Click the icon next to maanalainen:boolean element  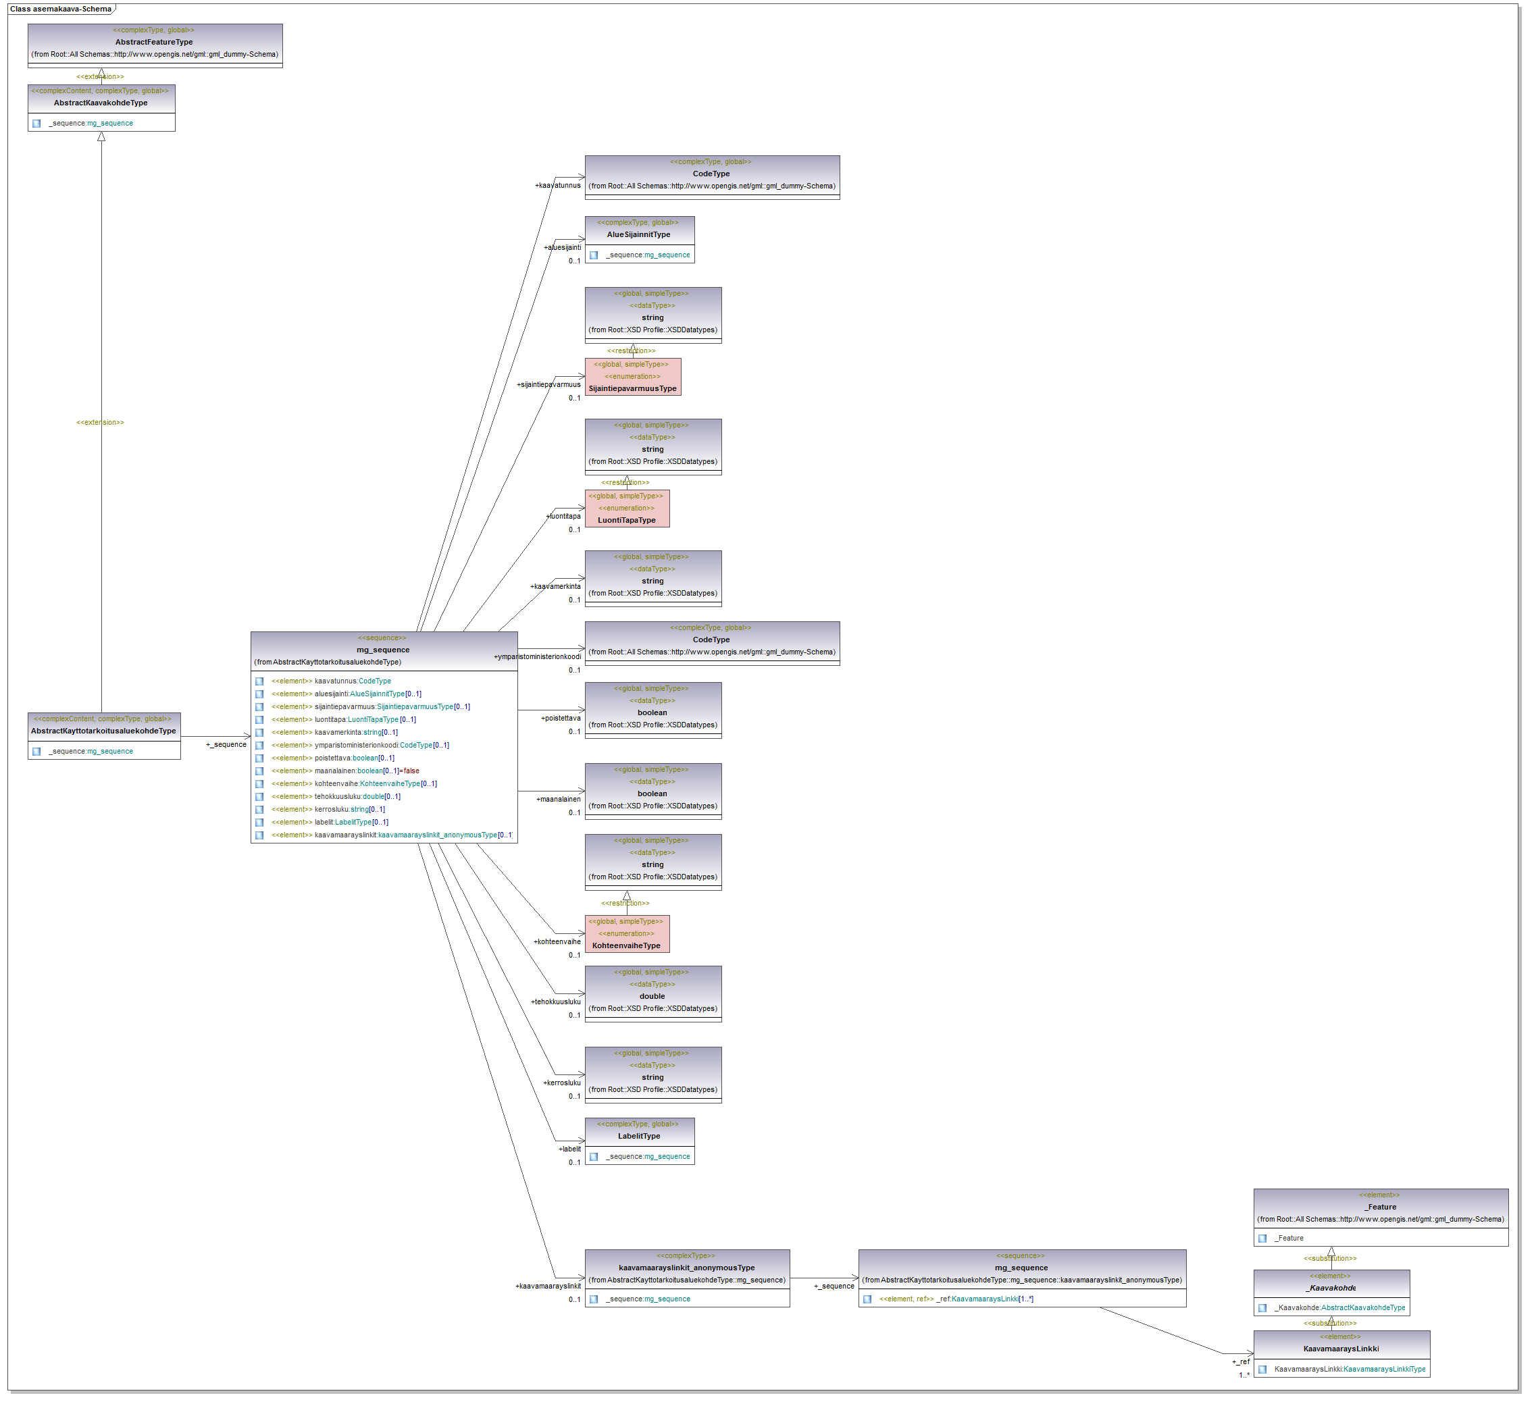click(259, 771)
